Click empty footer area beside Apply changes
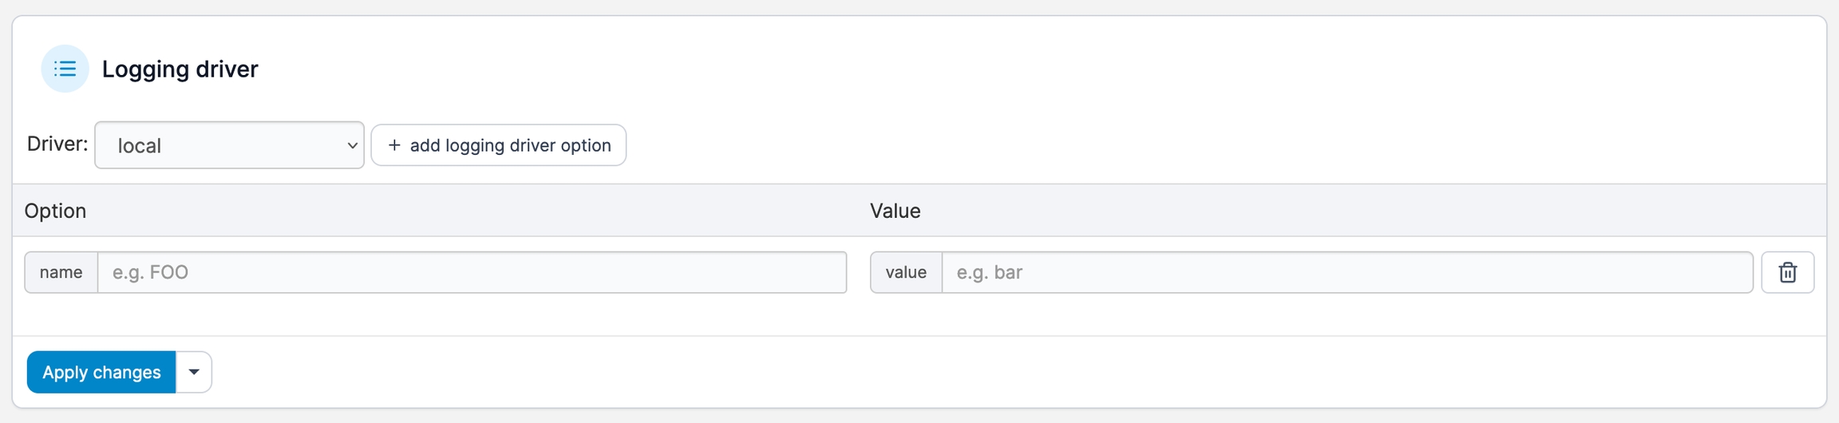Image resolution: width=1839 pixels, height=423 pixels. tap(958, 372)
